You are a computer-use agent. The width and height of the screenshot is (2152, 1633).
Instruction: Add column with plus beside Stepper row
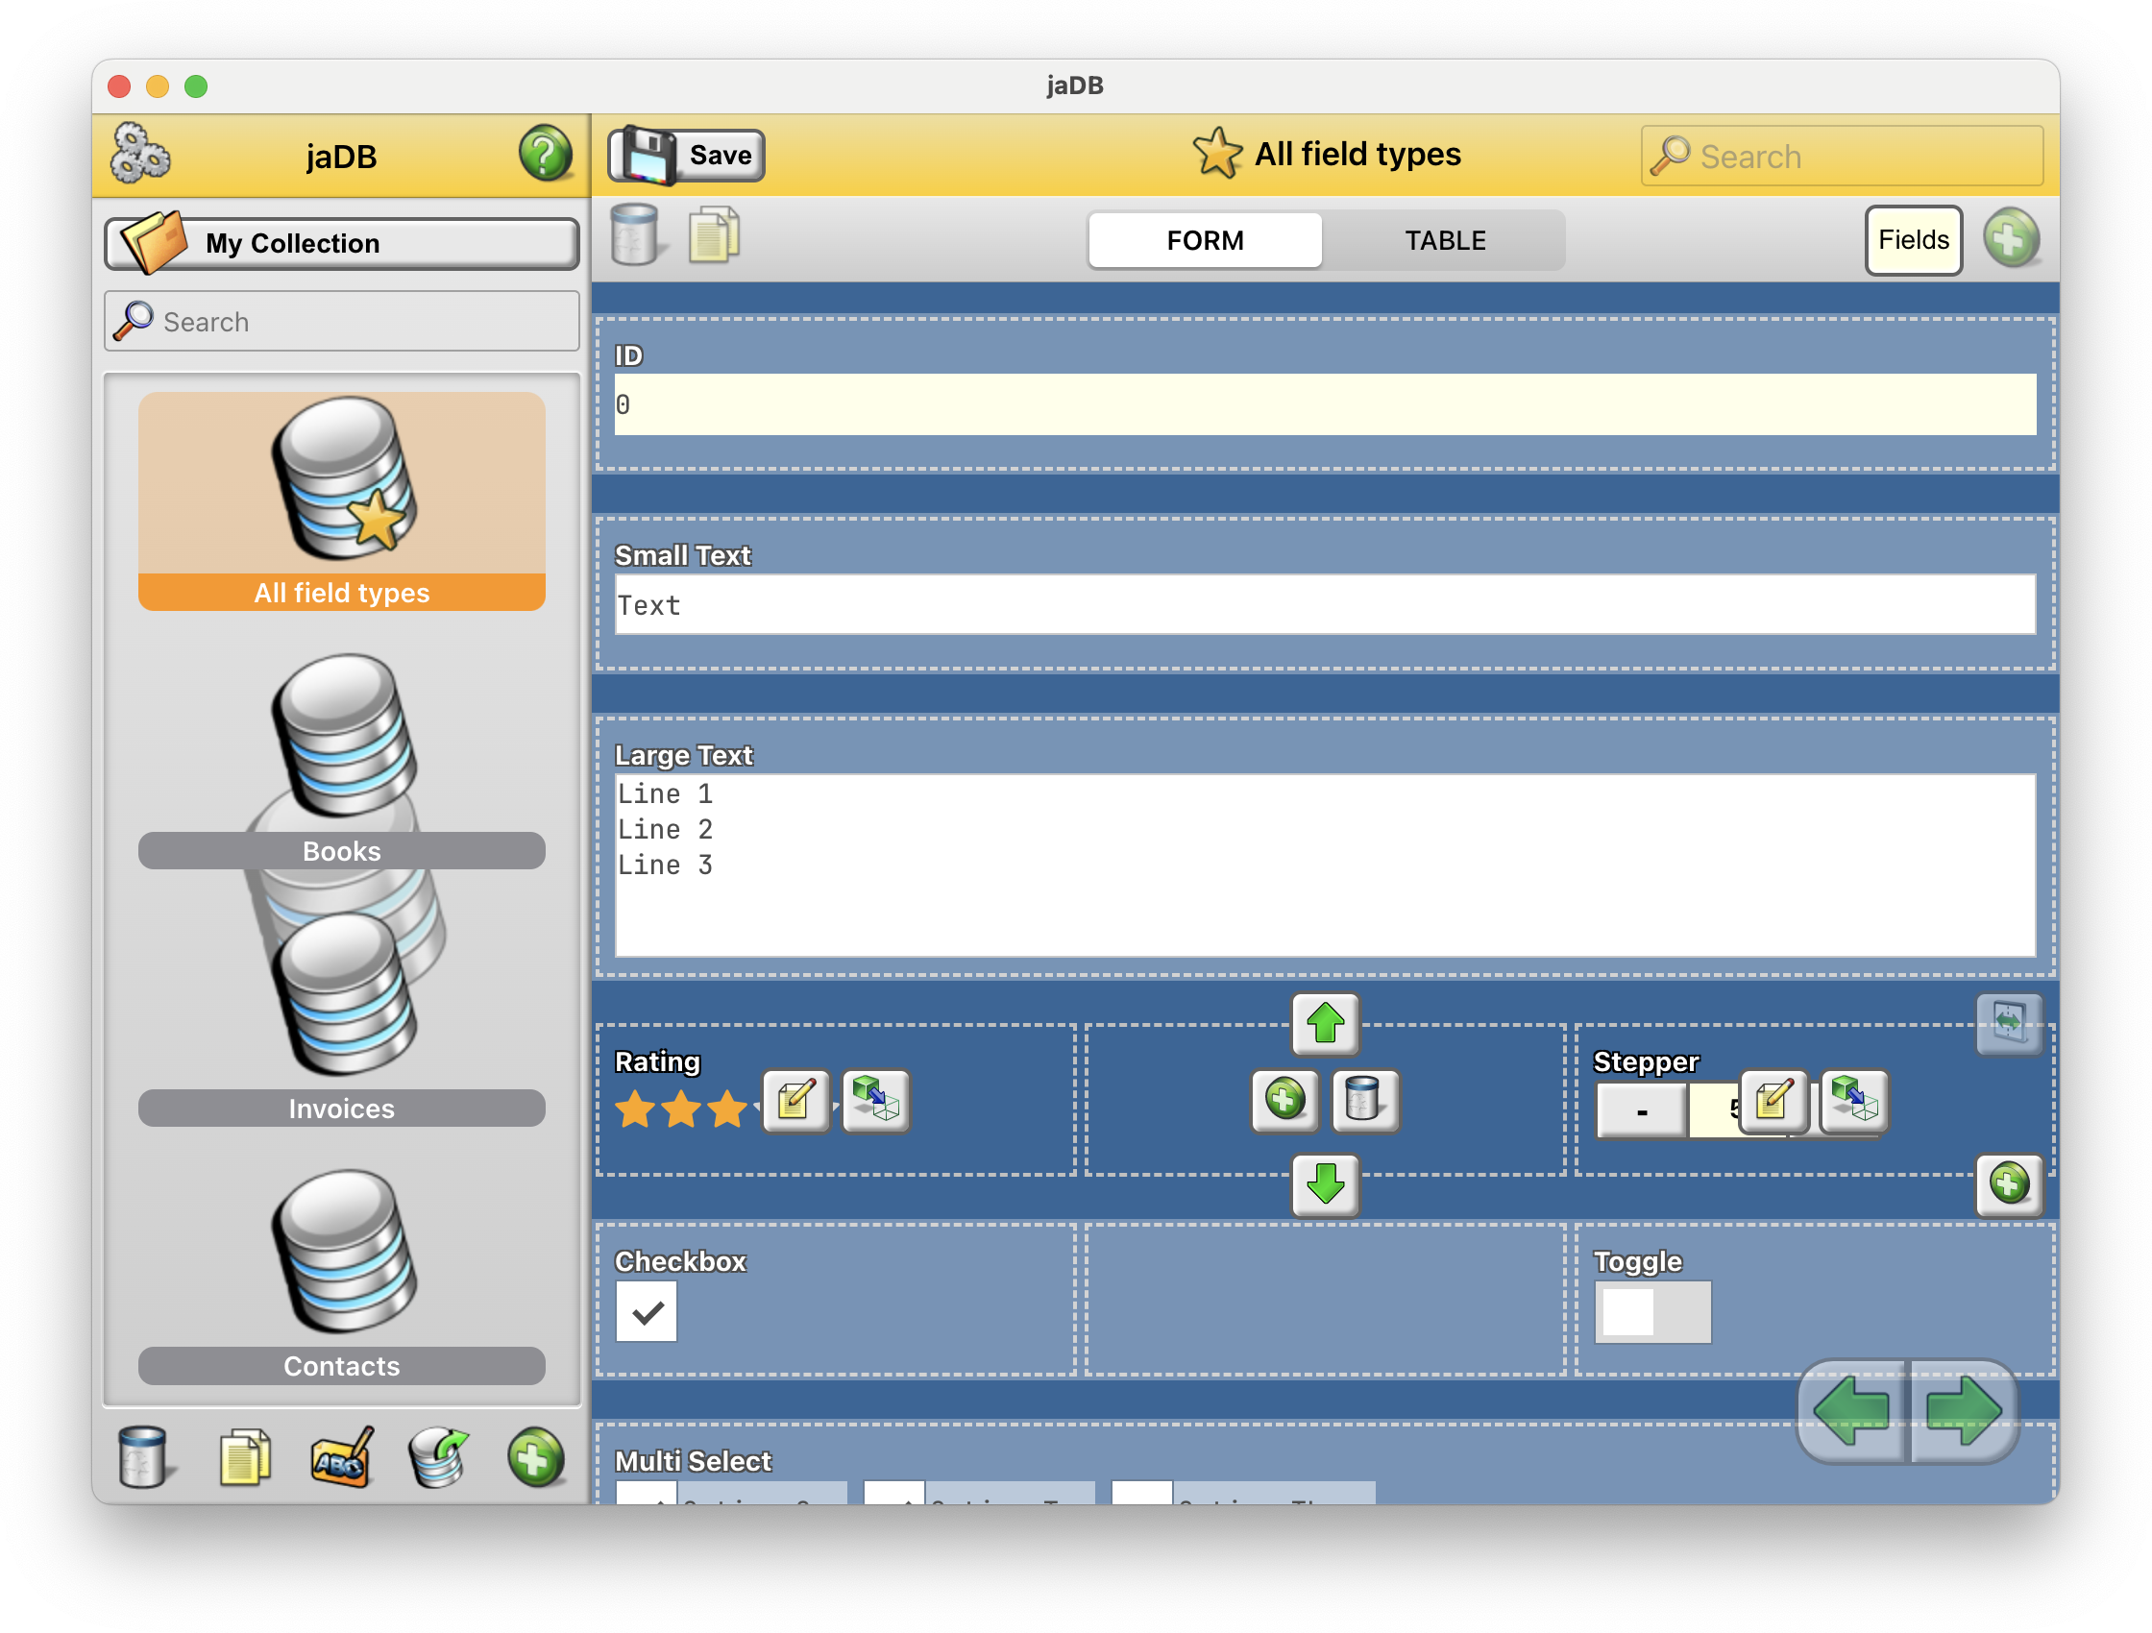click(2008, 1184)
